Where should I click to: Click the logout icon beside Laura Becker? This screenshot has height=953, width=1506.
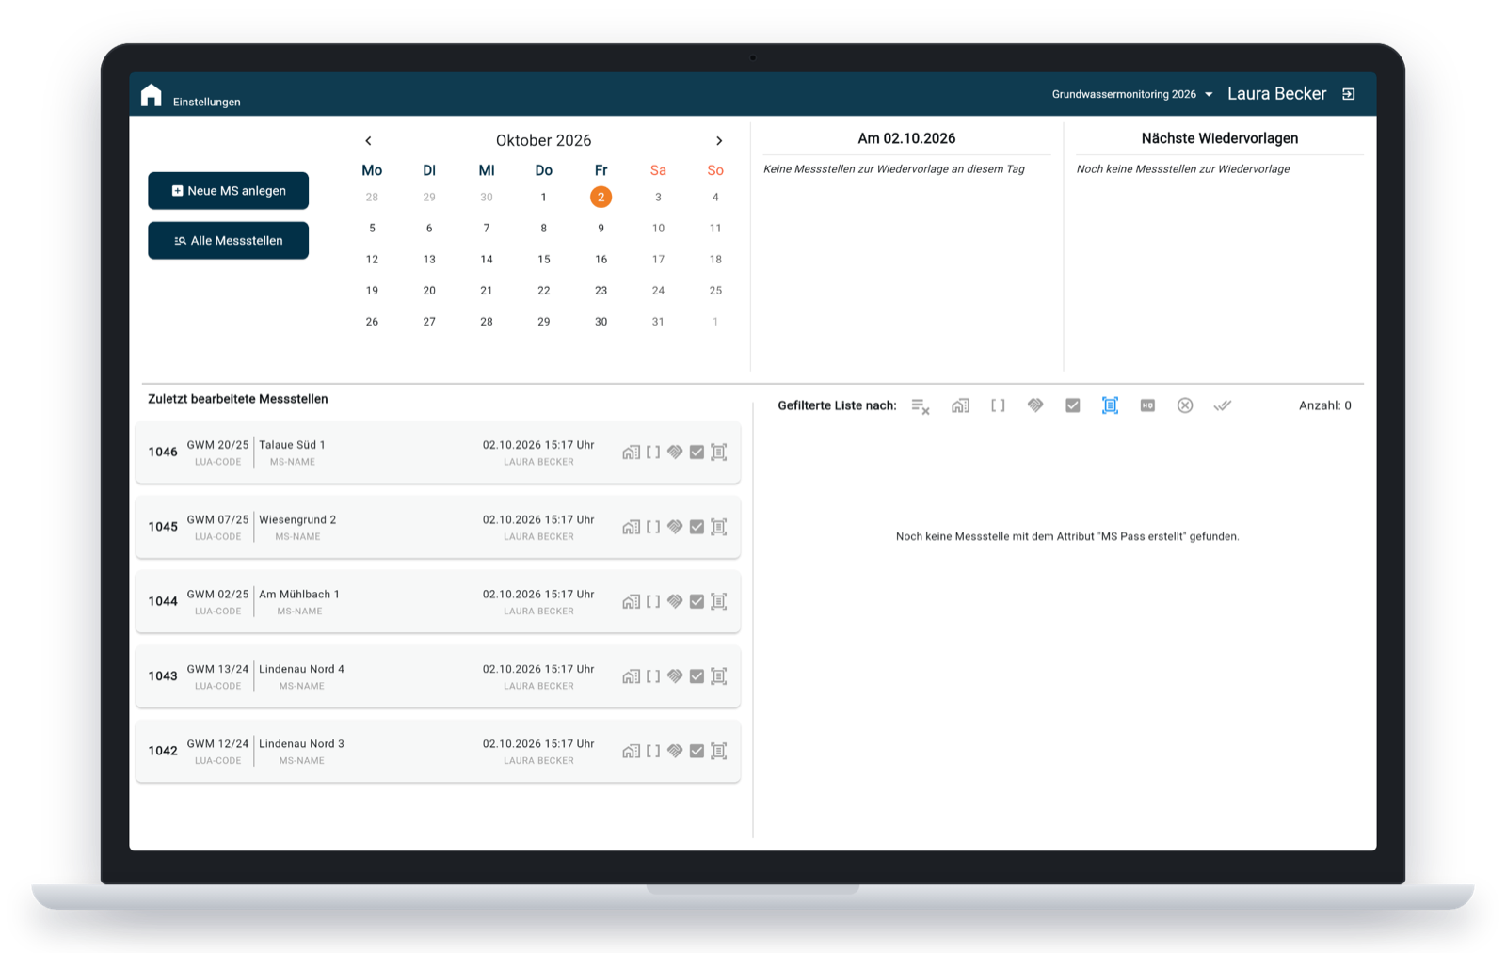coord(1348,94)
